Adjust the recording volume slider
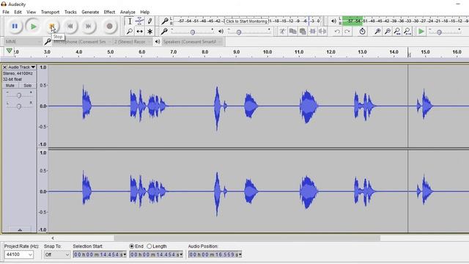 pyautogui.click(x=193, y=32)
